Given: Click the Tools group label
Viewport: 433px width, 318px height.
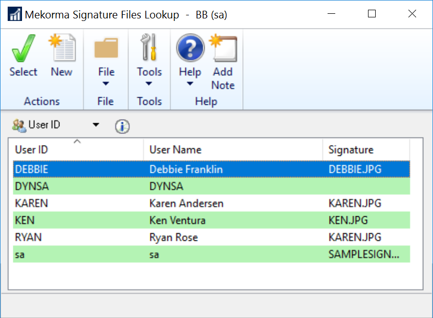Looking at the screenshot, I should [149, 101].
